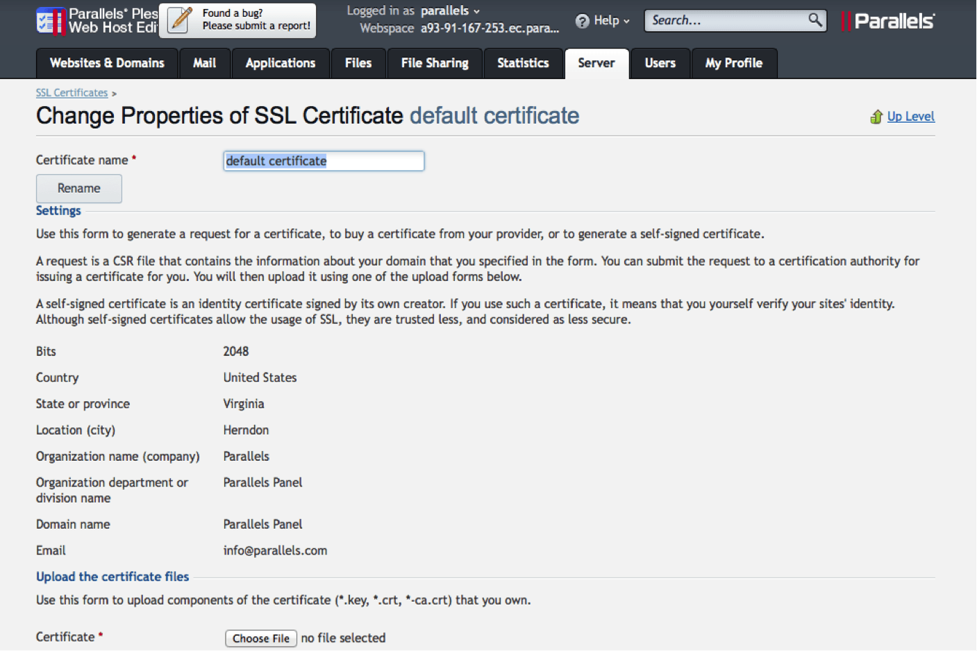Go to the My Profile tab
Screen dimensions: 977x651
734,63
